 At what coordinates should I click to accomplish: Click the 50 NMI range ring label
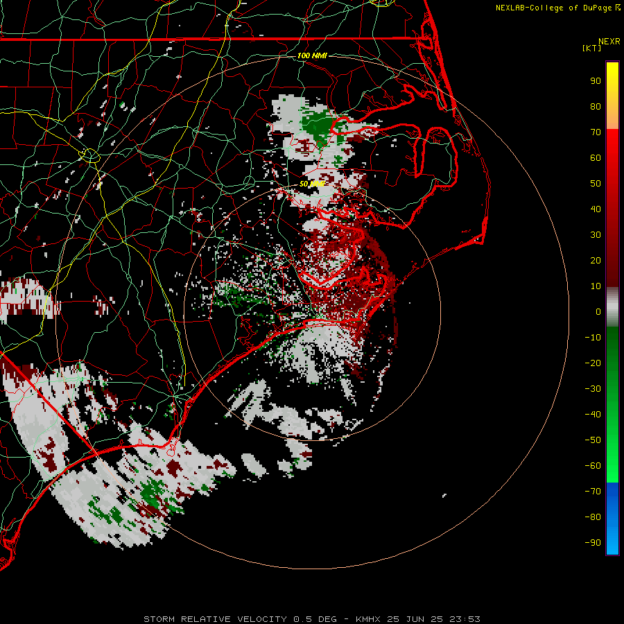[312, 184]
